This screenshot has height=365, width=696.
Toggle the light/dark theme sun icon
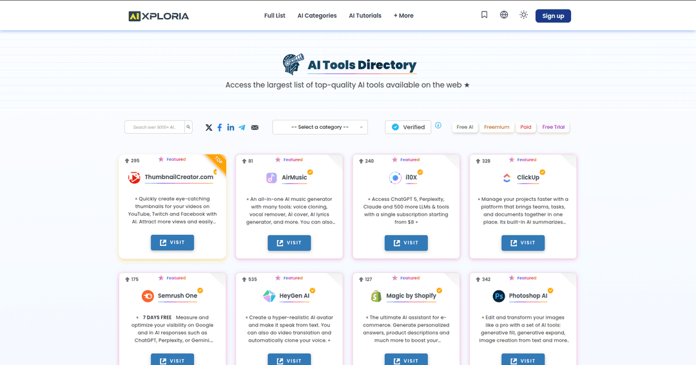point(524,15)
